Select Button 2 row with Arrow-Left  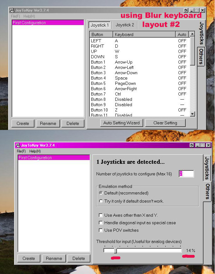coord(139,67)
